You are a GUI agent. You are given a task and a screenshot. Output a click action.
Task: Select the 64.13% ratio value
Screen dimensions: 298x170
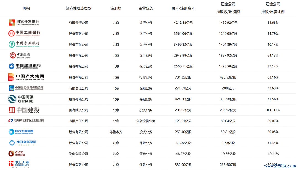(273, 55)
